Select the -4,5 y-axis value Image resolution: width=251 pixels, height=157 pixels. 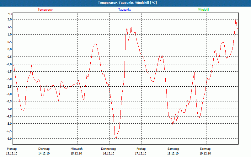click(9, 116)
